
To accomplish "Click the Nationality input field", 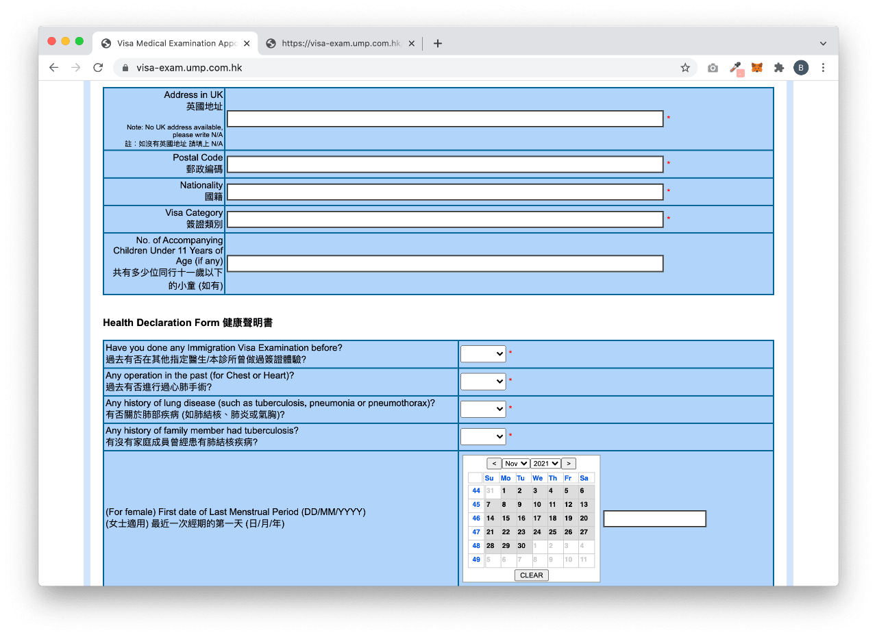I will click(445, 192).
